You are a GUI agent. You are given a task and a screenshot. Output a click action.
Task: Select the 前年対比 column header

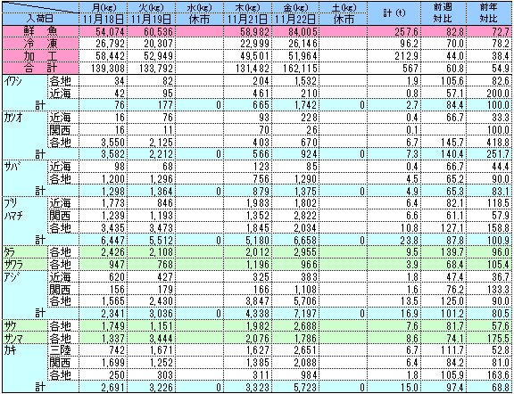point(489,13)
